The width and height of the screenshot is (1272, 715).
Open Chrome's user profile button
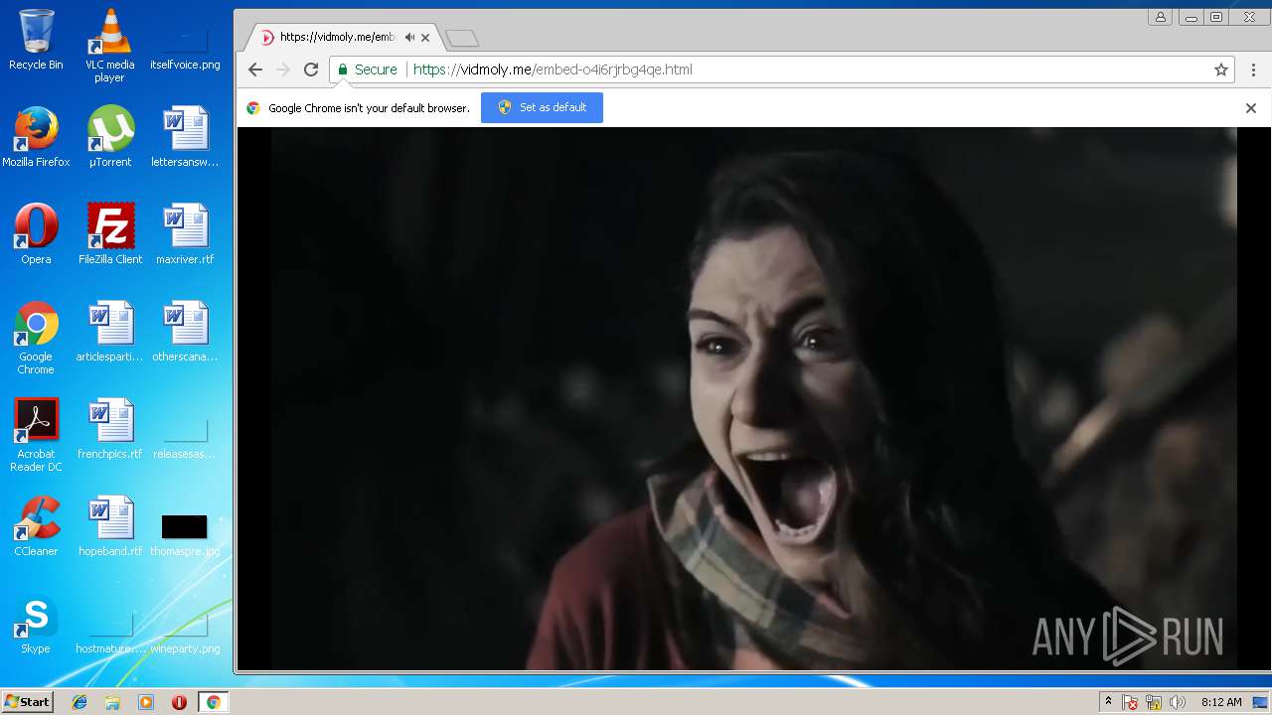(x=1160, y=17)
